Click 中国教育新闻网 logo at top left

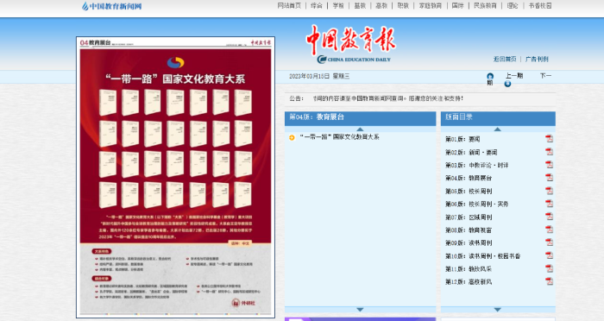[111, 6]
